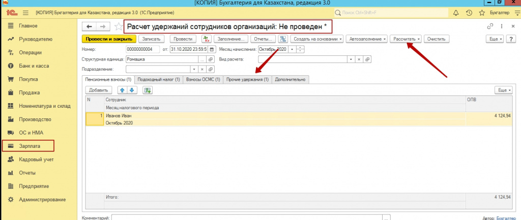This screenshot has height=220, width=521.
Task: Click the notifications bell icon
Action: point(455,13)
